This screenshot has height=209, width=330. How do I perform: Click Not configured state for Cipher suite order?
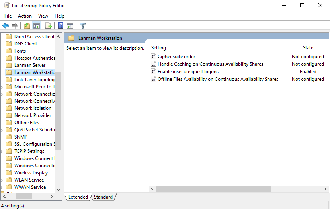pyautogui.click(x=308, y=57)
